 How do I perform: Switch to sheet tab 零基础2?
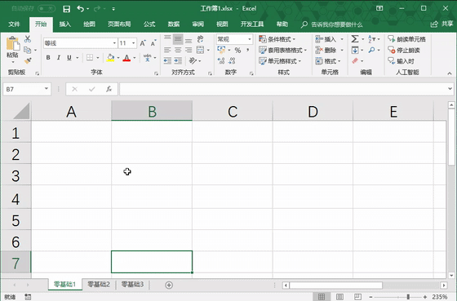99,285
